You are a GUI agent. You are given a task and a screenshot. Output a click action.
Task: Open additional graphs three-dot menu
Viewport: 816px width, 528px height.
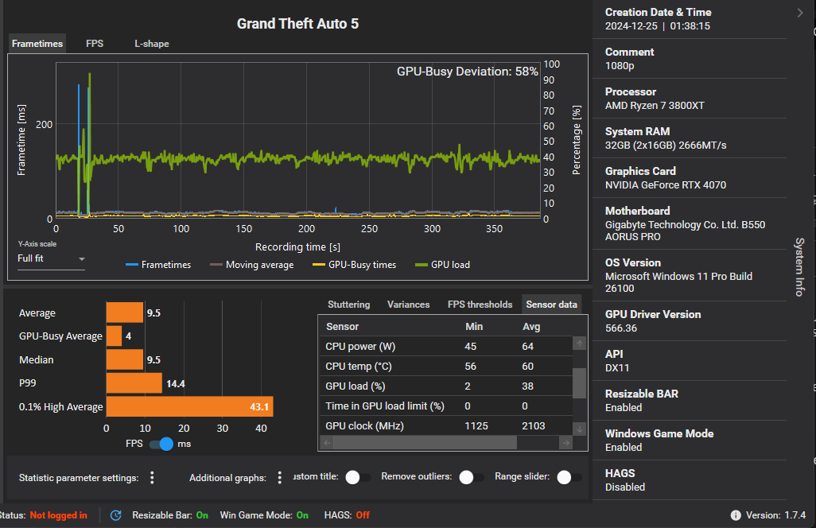[279, 478]
